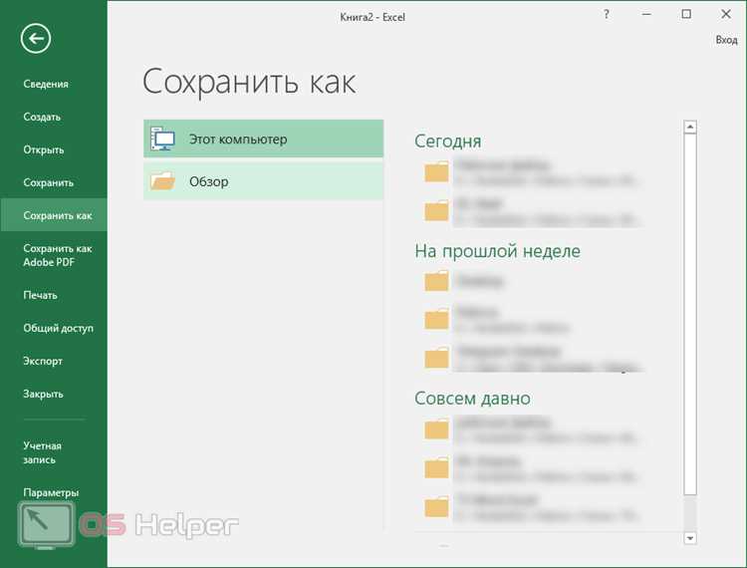Screen dimensions: 747x568
Task: Click scrollbar down arrow in folder list
Action: 690,538
